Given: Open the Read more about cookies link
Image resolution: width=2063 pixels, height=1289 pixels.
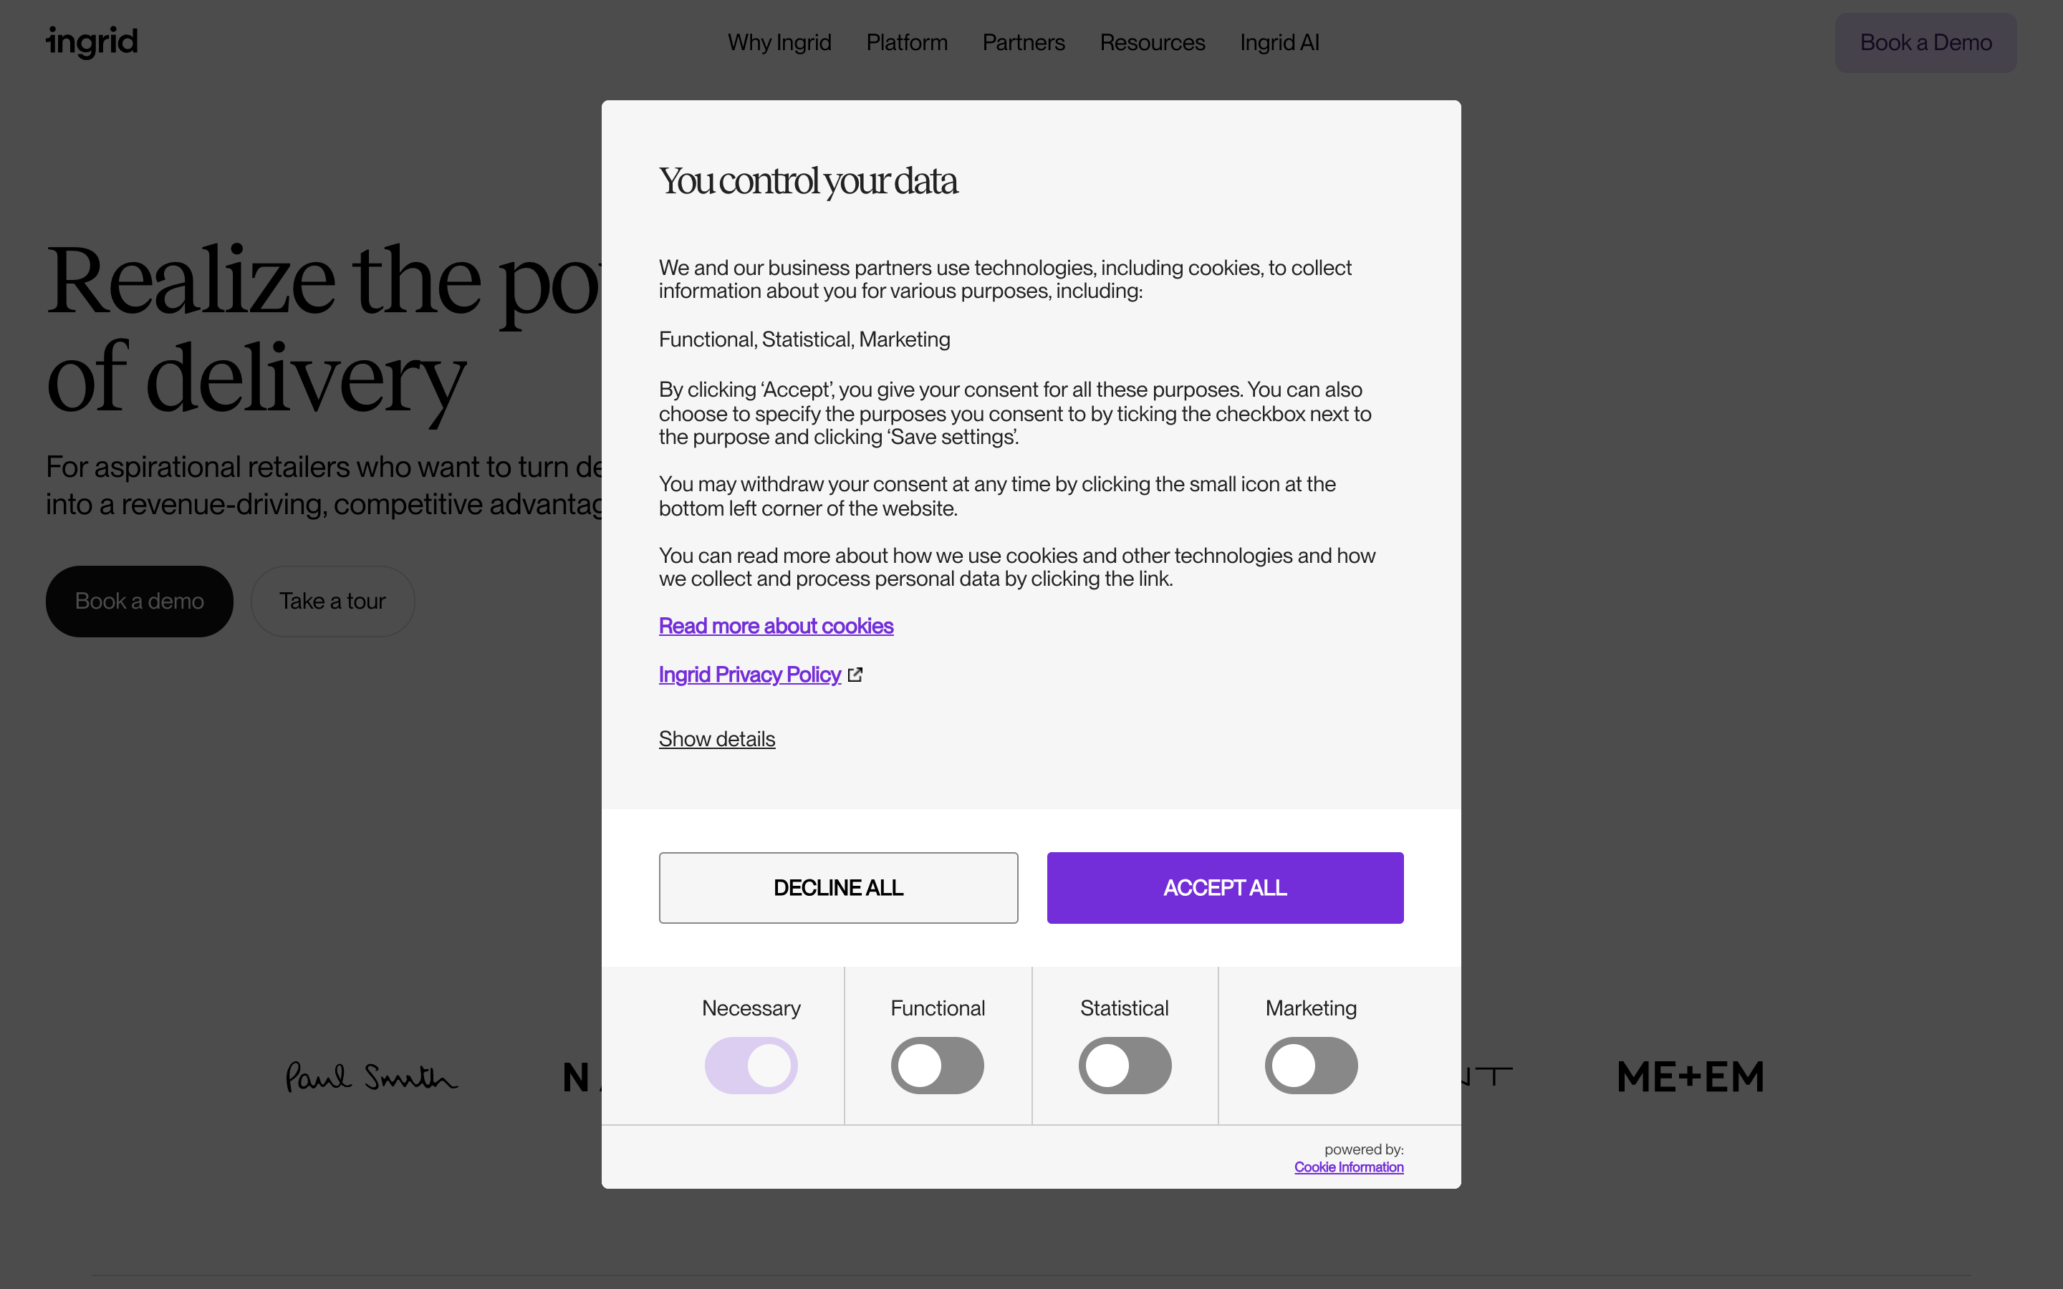Looking at the screenshot, I should (x=776, y=626).
